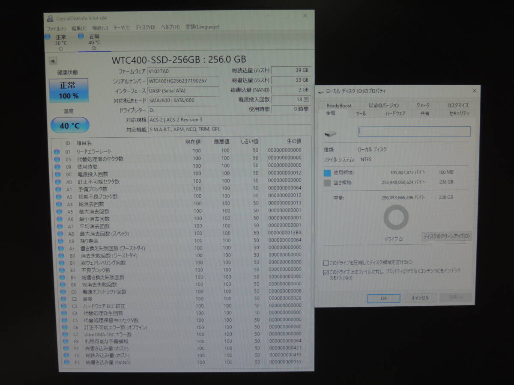The image size is (514, 385).
Task: Click the gray 空き領域 color swatch
Action: 327,183
